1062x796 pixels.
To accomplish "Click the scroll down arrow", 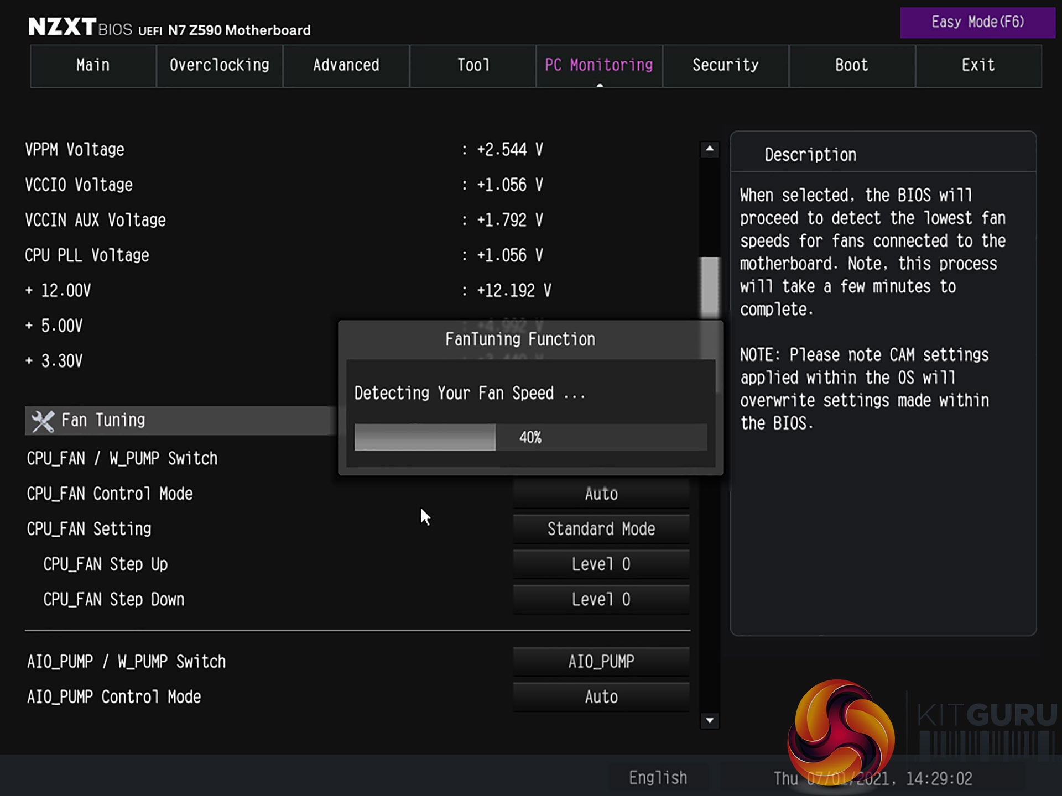I will coord(710,721).
